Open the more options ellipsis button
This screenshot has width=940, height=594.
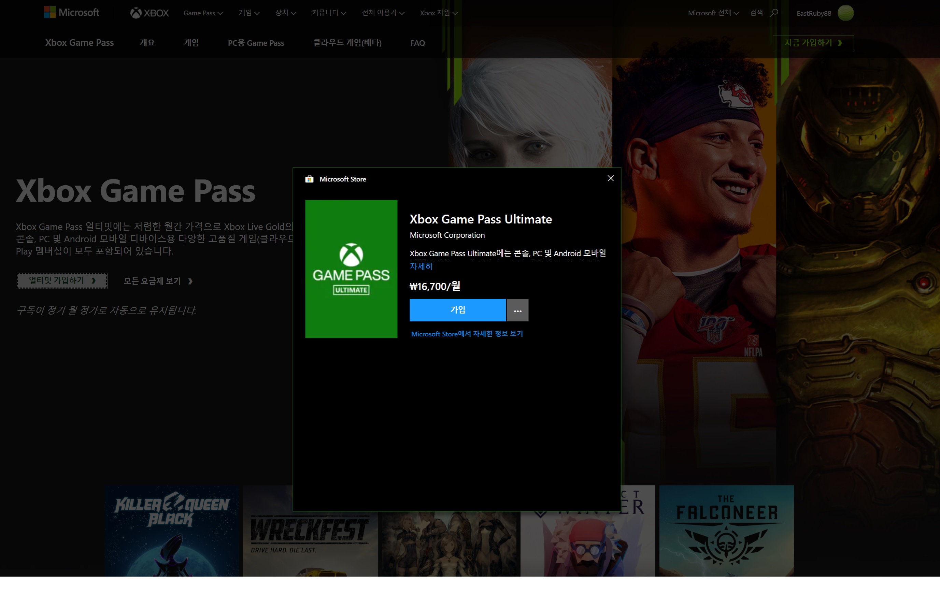tap(518, 310)
